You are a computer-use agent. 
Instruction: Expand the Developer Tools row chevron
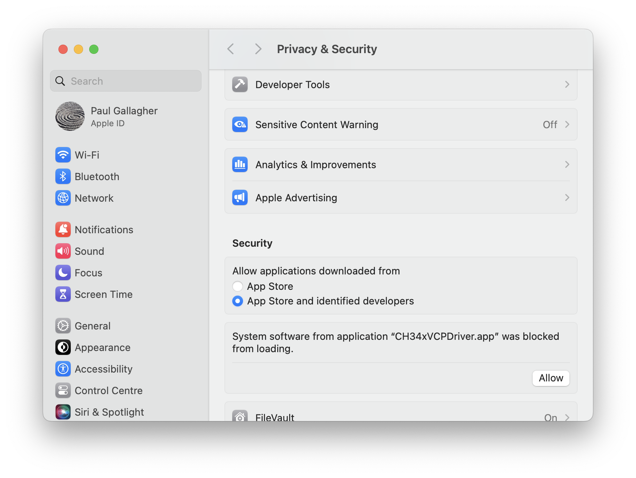click(x=567, y=85)
